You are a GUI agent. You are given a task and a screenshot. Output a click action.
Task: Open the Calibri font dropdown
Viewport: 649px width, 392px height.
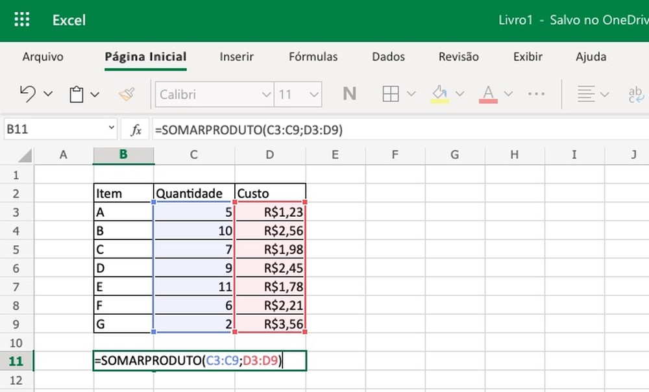(x=214, y=93)
